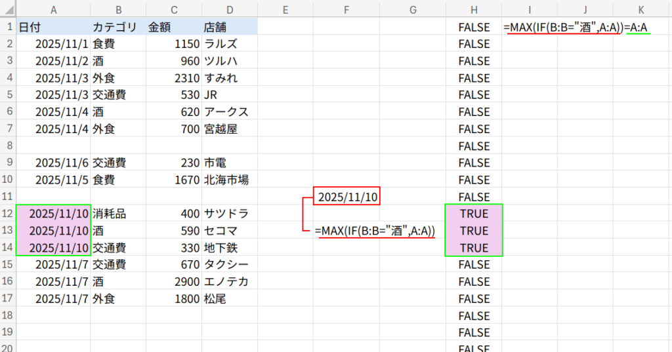This screenshot has height=352, width=672.
Task: Select the amount cell showing 2310
Action: point(173,78)
